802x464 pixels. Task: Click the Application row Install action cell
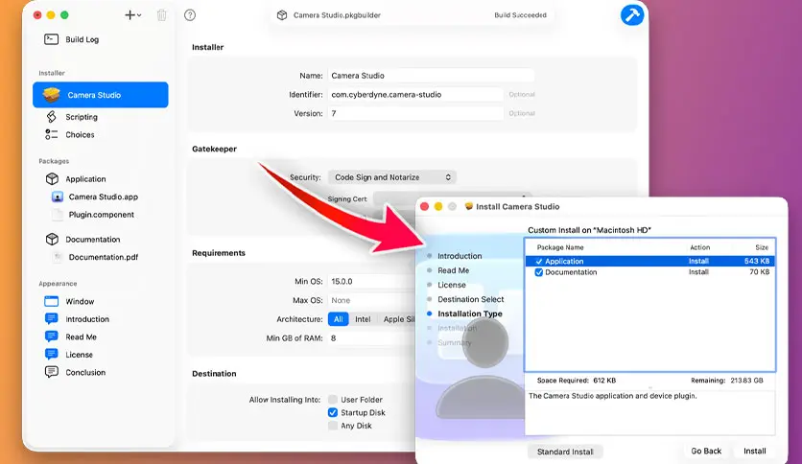[698, 261]
